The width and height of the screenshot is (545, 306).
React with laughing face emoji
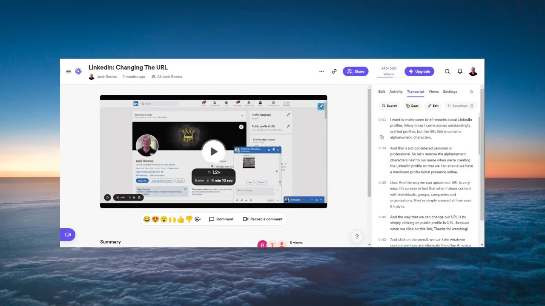pyautogui.click(x=146, y=219)
